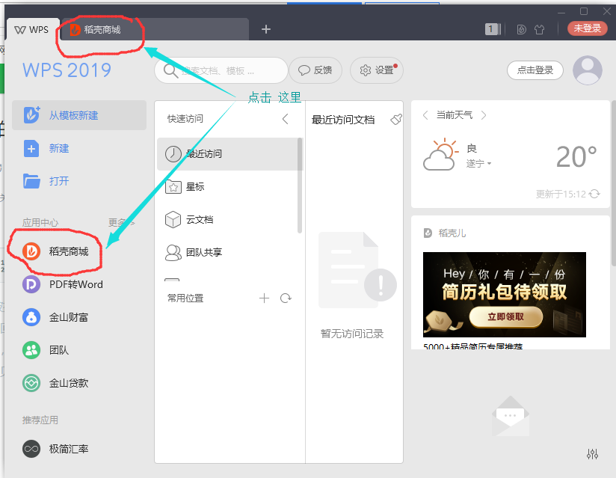Open 稻壳商城 in app center
616x478 pixels.
pyautogui.click(x=55, y=251)
